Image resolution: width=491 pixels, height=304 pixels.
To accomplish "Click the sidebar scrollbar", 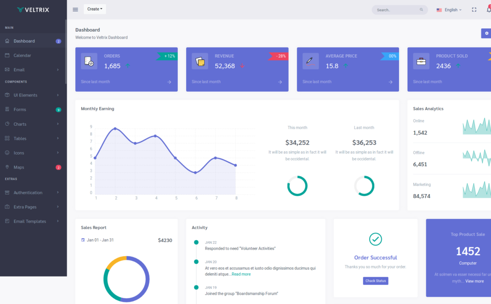I will (66, 52).
